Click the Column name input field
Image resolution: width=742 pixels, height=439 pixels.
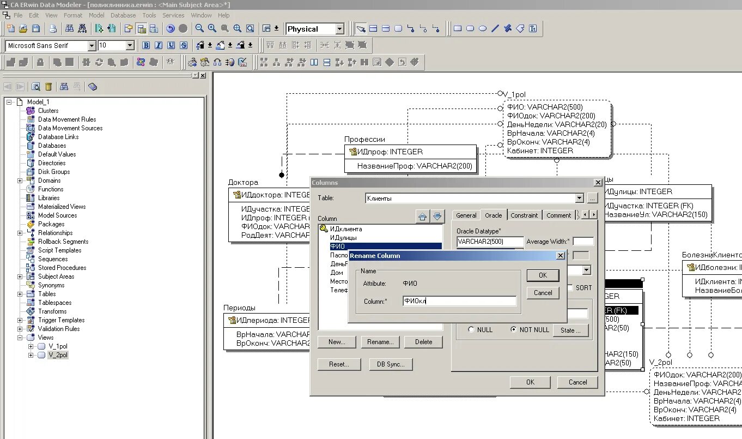(x=459, y=301)
